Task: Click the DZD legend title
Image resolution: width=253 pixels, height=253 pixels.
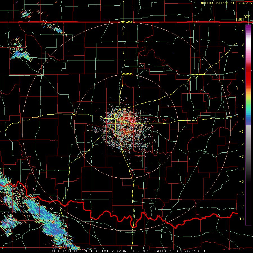Action: click(247, 17)
